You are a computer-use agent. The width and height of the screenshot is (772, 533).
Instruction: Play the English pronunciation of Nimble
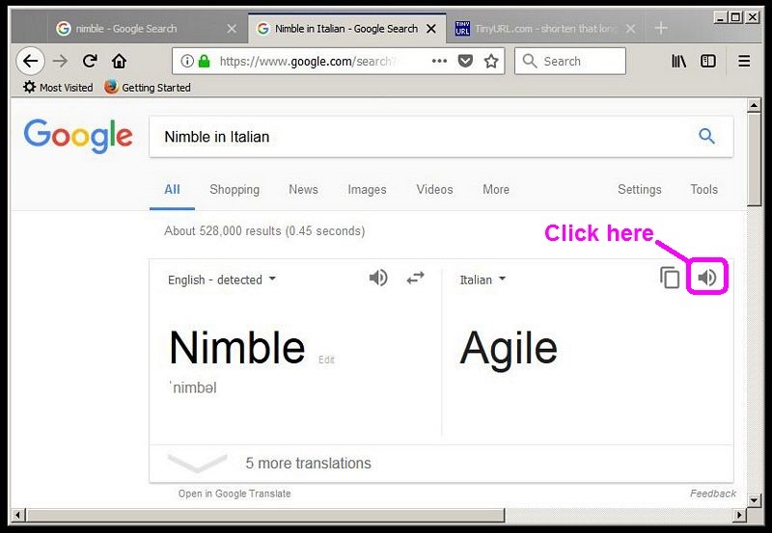pyautogui.click(x=378, y=278)
